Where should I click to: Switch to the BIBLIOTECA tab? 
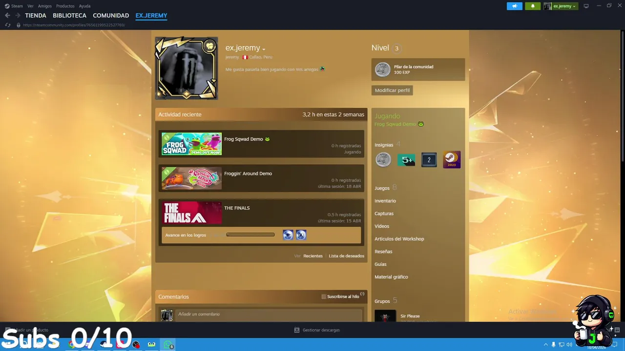69,16
